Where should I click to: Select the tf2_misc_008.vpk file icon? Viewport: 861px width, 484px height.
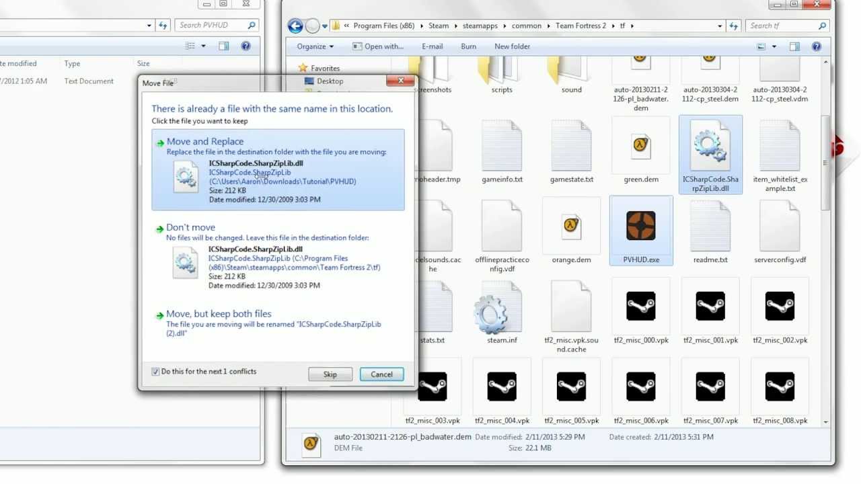tap(780, 387)
